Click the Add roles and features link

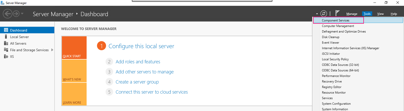click(x=138, y=62)
